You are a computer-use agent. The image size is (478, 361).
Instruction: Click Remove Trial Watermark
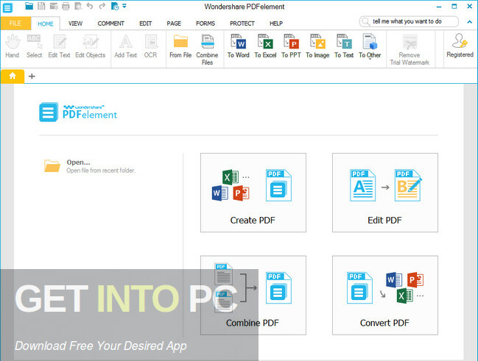point(410,49)
